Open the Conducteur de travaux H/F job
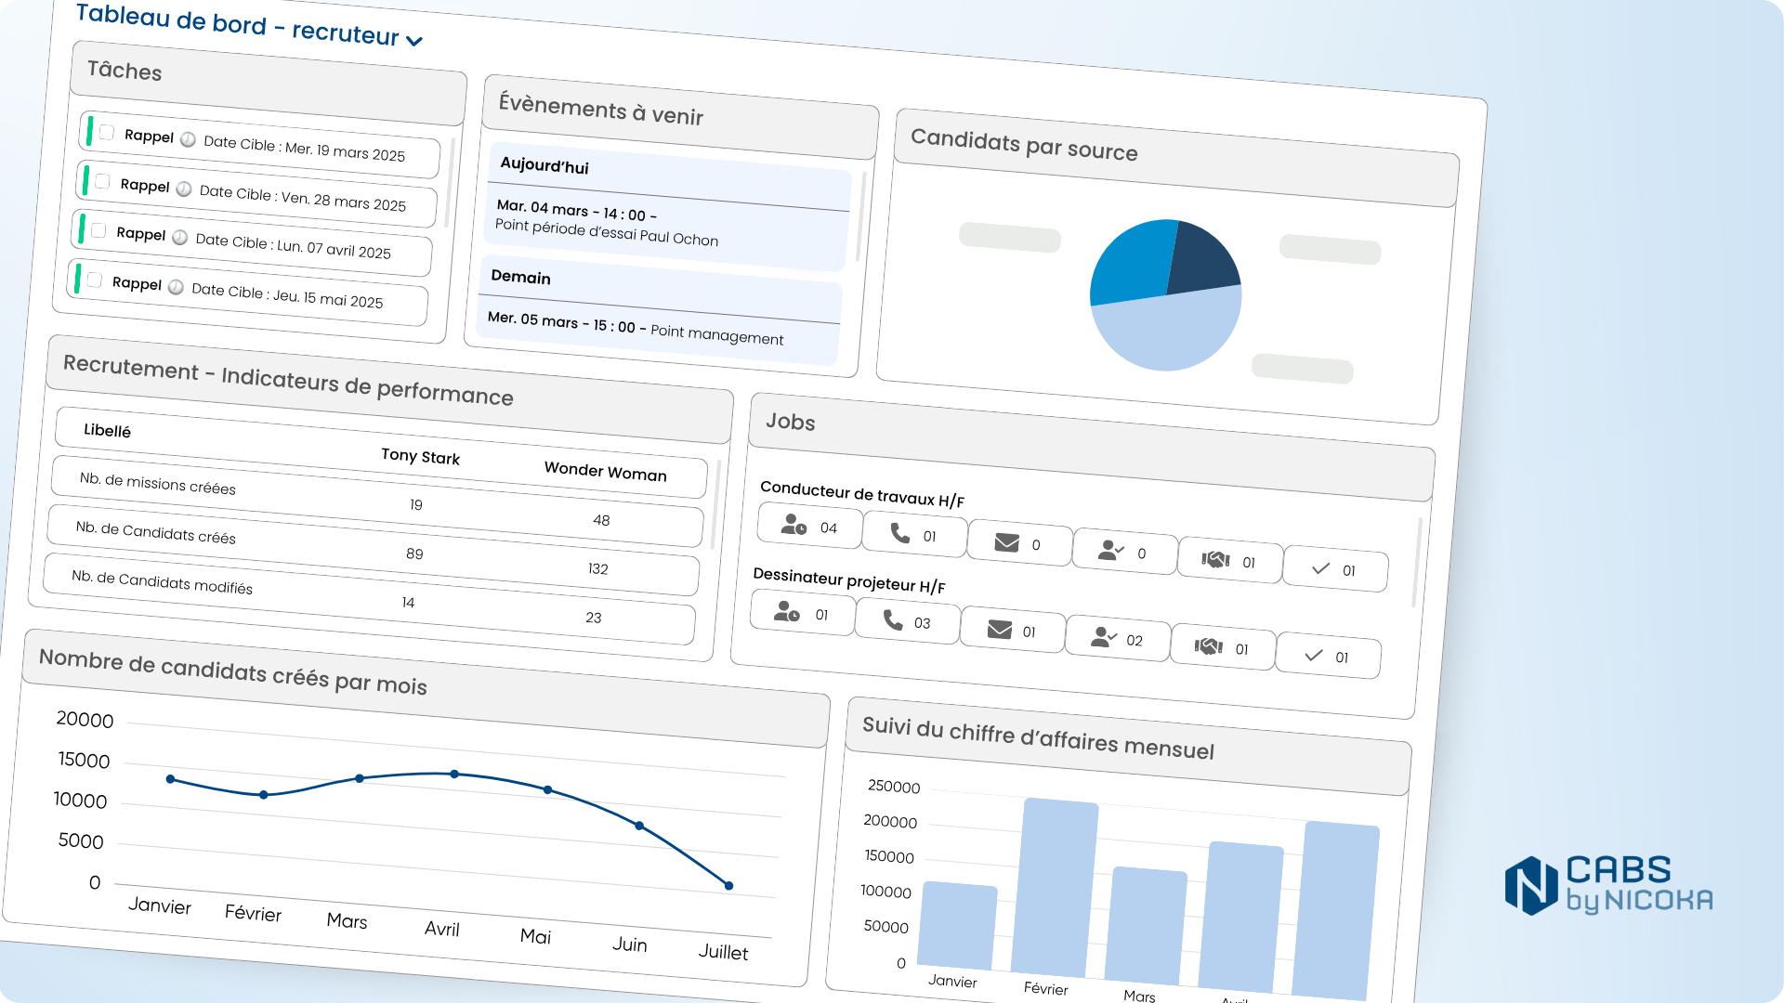The width and height of the screenshot is (1784, 1003). click(x=862, y=494)
